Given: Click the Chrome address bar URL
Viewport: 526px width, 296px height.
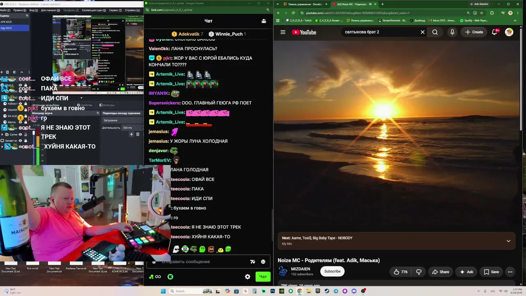Looking at the screenshot, I should coord(358,13).
